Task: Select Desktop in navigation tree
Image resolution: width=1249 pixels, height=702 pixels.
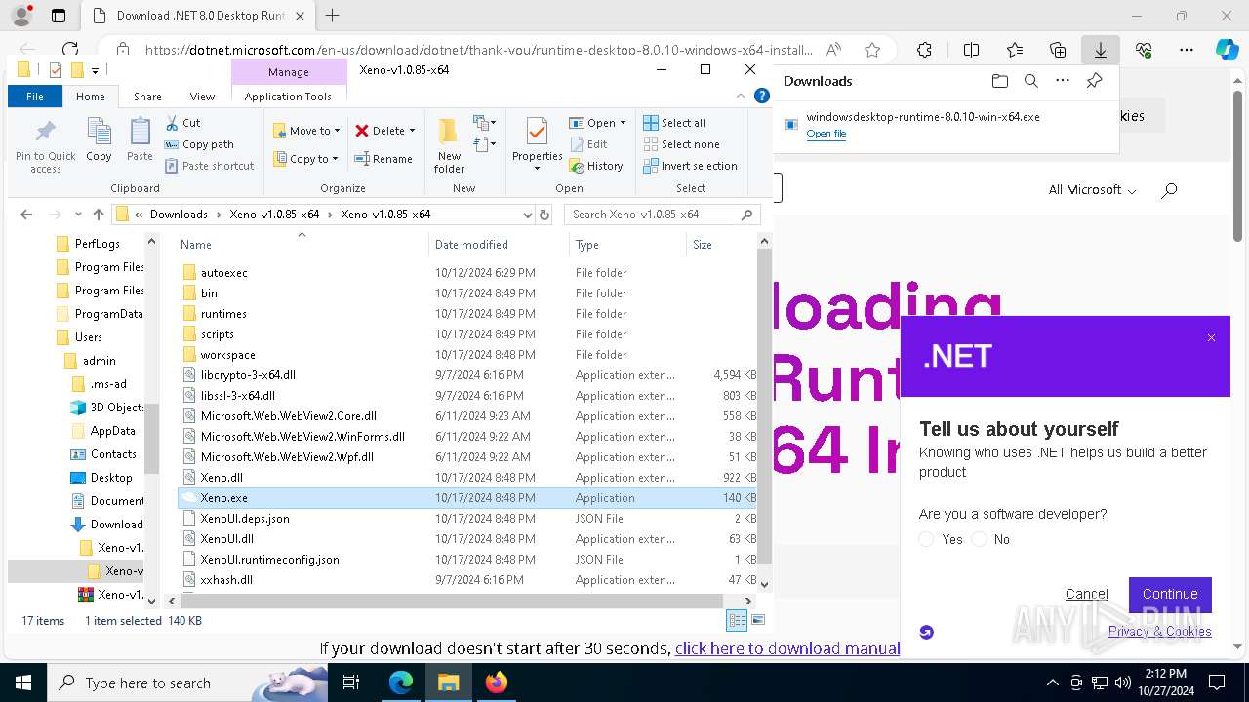Action: [111, 478]
